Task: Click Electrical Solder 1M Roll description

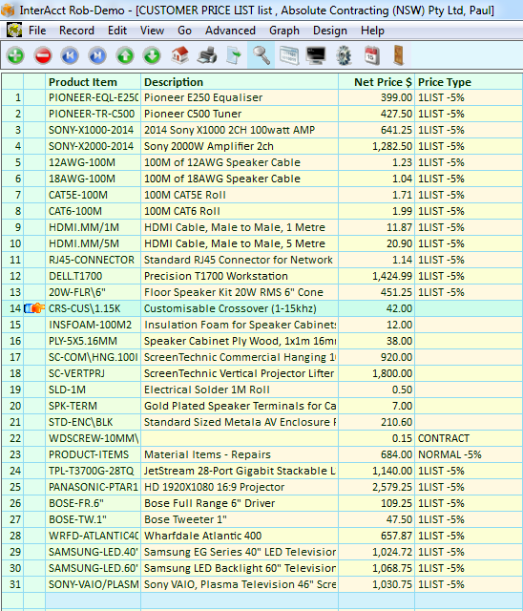Action: click(x=240, y=390)
